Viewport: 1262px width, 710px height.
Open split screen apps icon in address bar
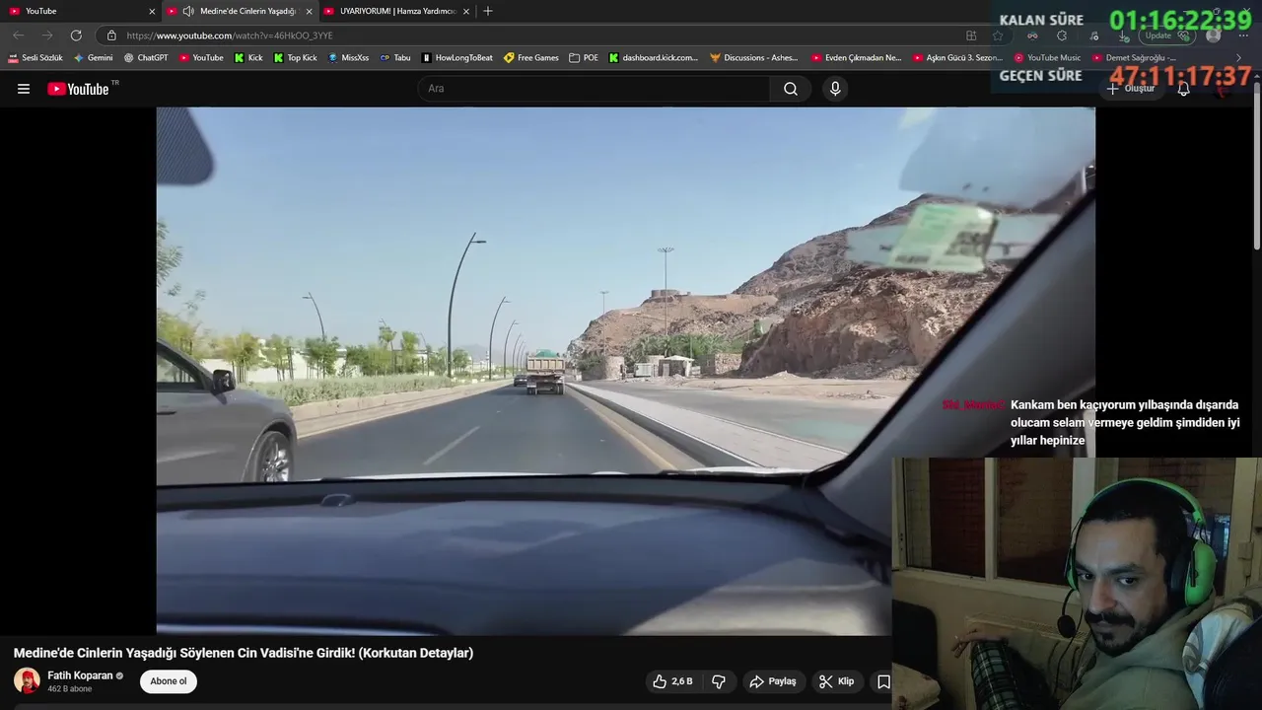[x=971, y=35]
